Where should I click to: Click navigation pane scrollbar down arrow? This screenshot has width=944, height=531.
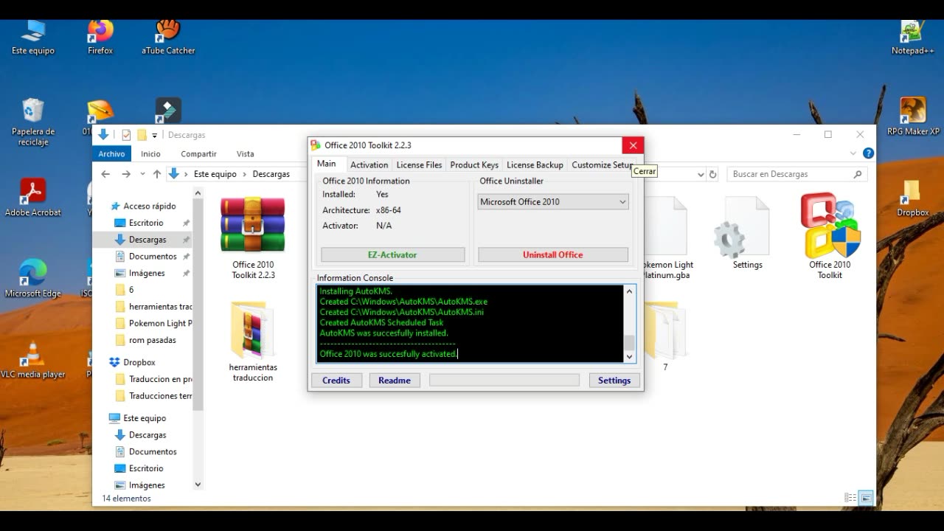coord(198,485)
